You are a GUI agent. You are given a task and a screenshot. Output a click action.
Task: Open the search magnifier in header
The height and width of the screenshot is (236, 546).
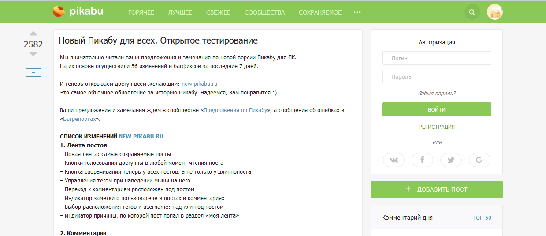(472, 12)
